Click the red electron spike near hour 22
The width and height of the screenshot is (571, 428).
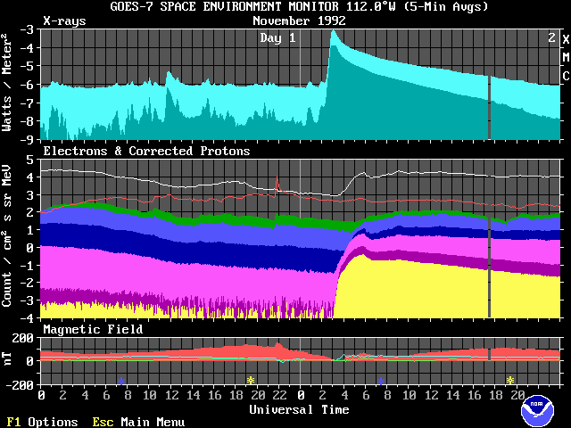click(x=277, y=184)
